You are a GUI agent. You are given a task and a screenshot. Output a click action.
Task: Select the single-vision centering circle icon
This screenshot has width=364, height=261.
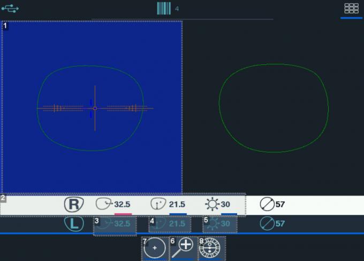coord(155,248)
